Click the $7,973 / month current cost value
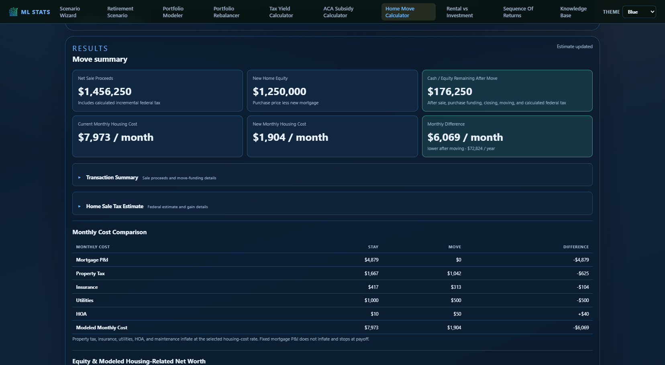This screenshot has width=665, height=365. click(116, 137)
